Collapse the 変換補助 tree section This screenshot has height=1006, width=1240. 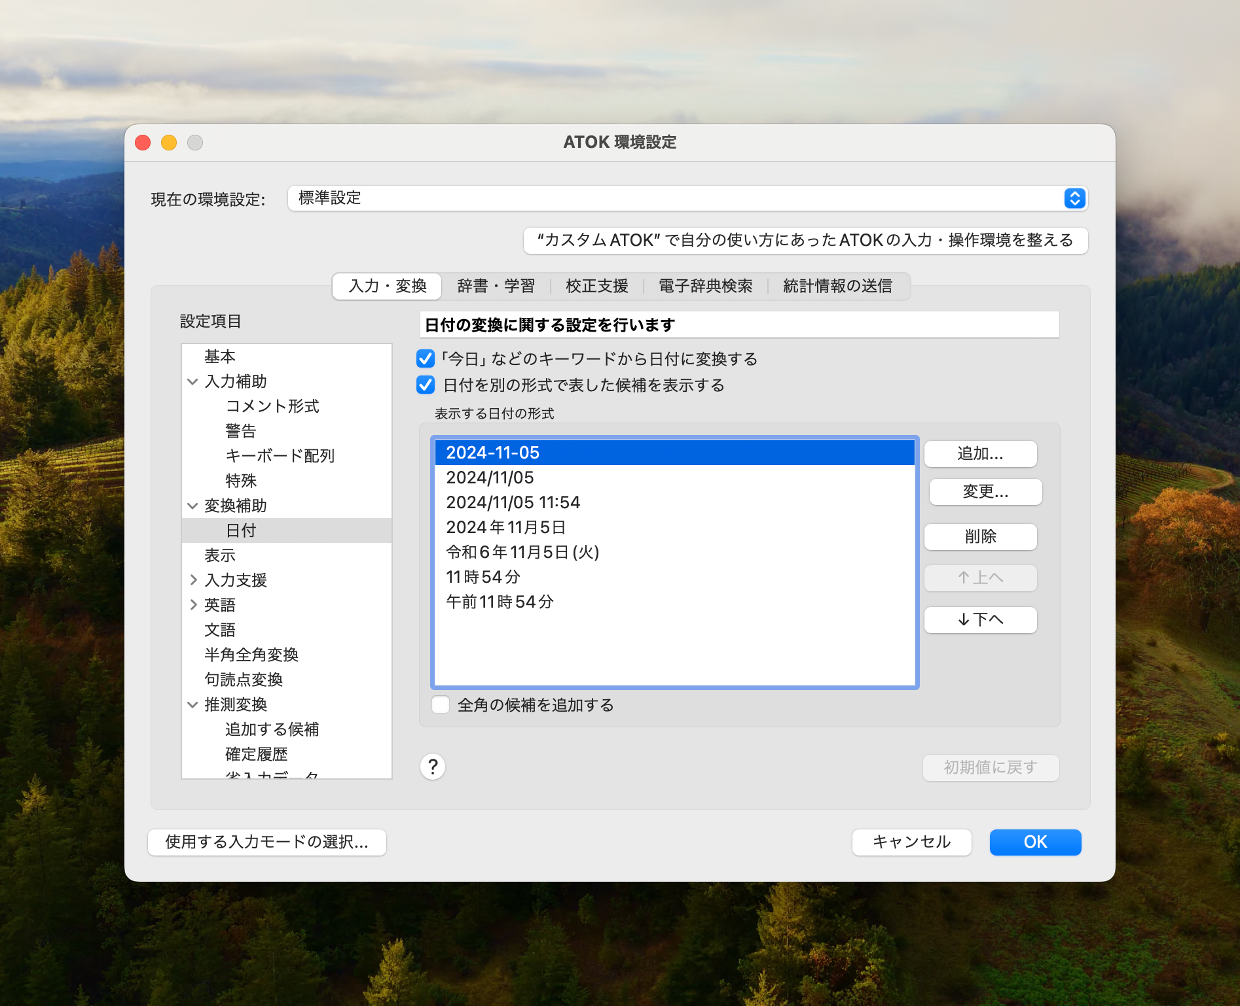(x=192, y=506)
